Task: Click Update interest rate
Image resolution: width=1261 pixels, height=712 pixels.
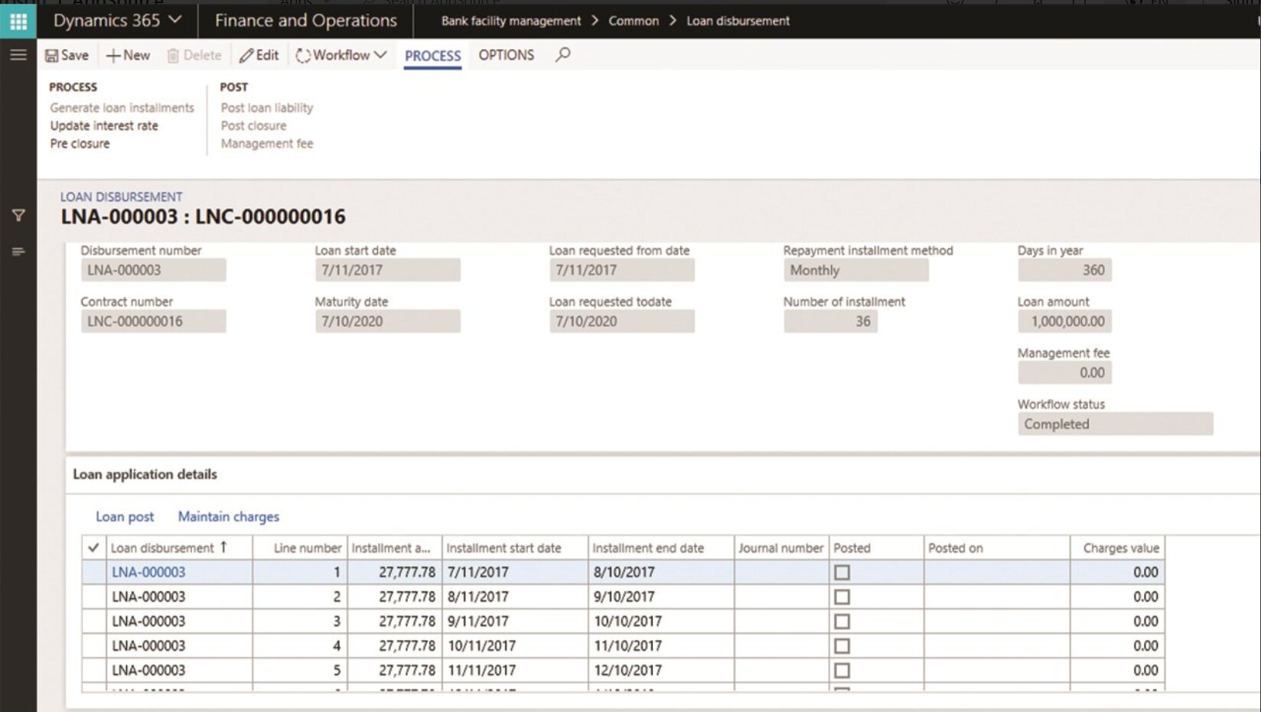Action: (104, 125)
